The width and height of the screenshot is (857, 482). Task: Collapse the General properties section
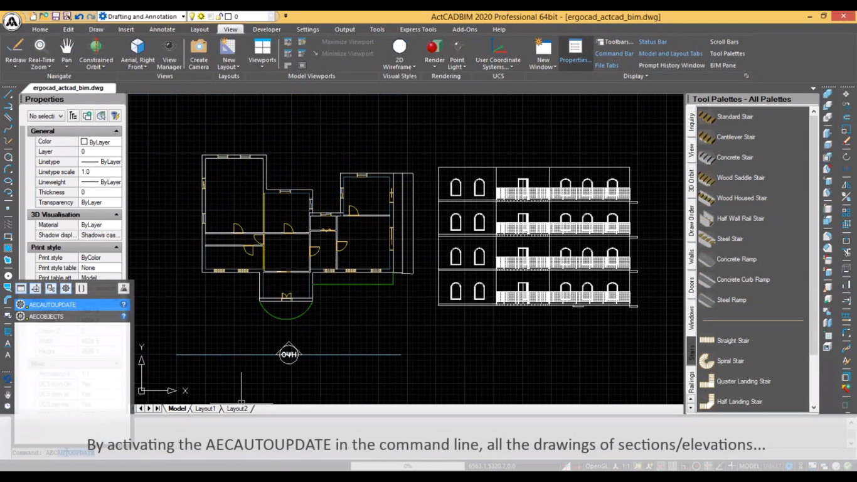[x=116, y=131]
